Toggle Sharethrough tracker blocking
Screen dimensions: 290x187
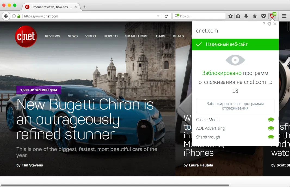(271, 137)
